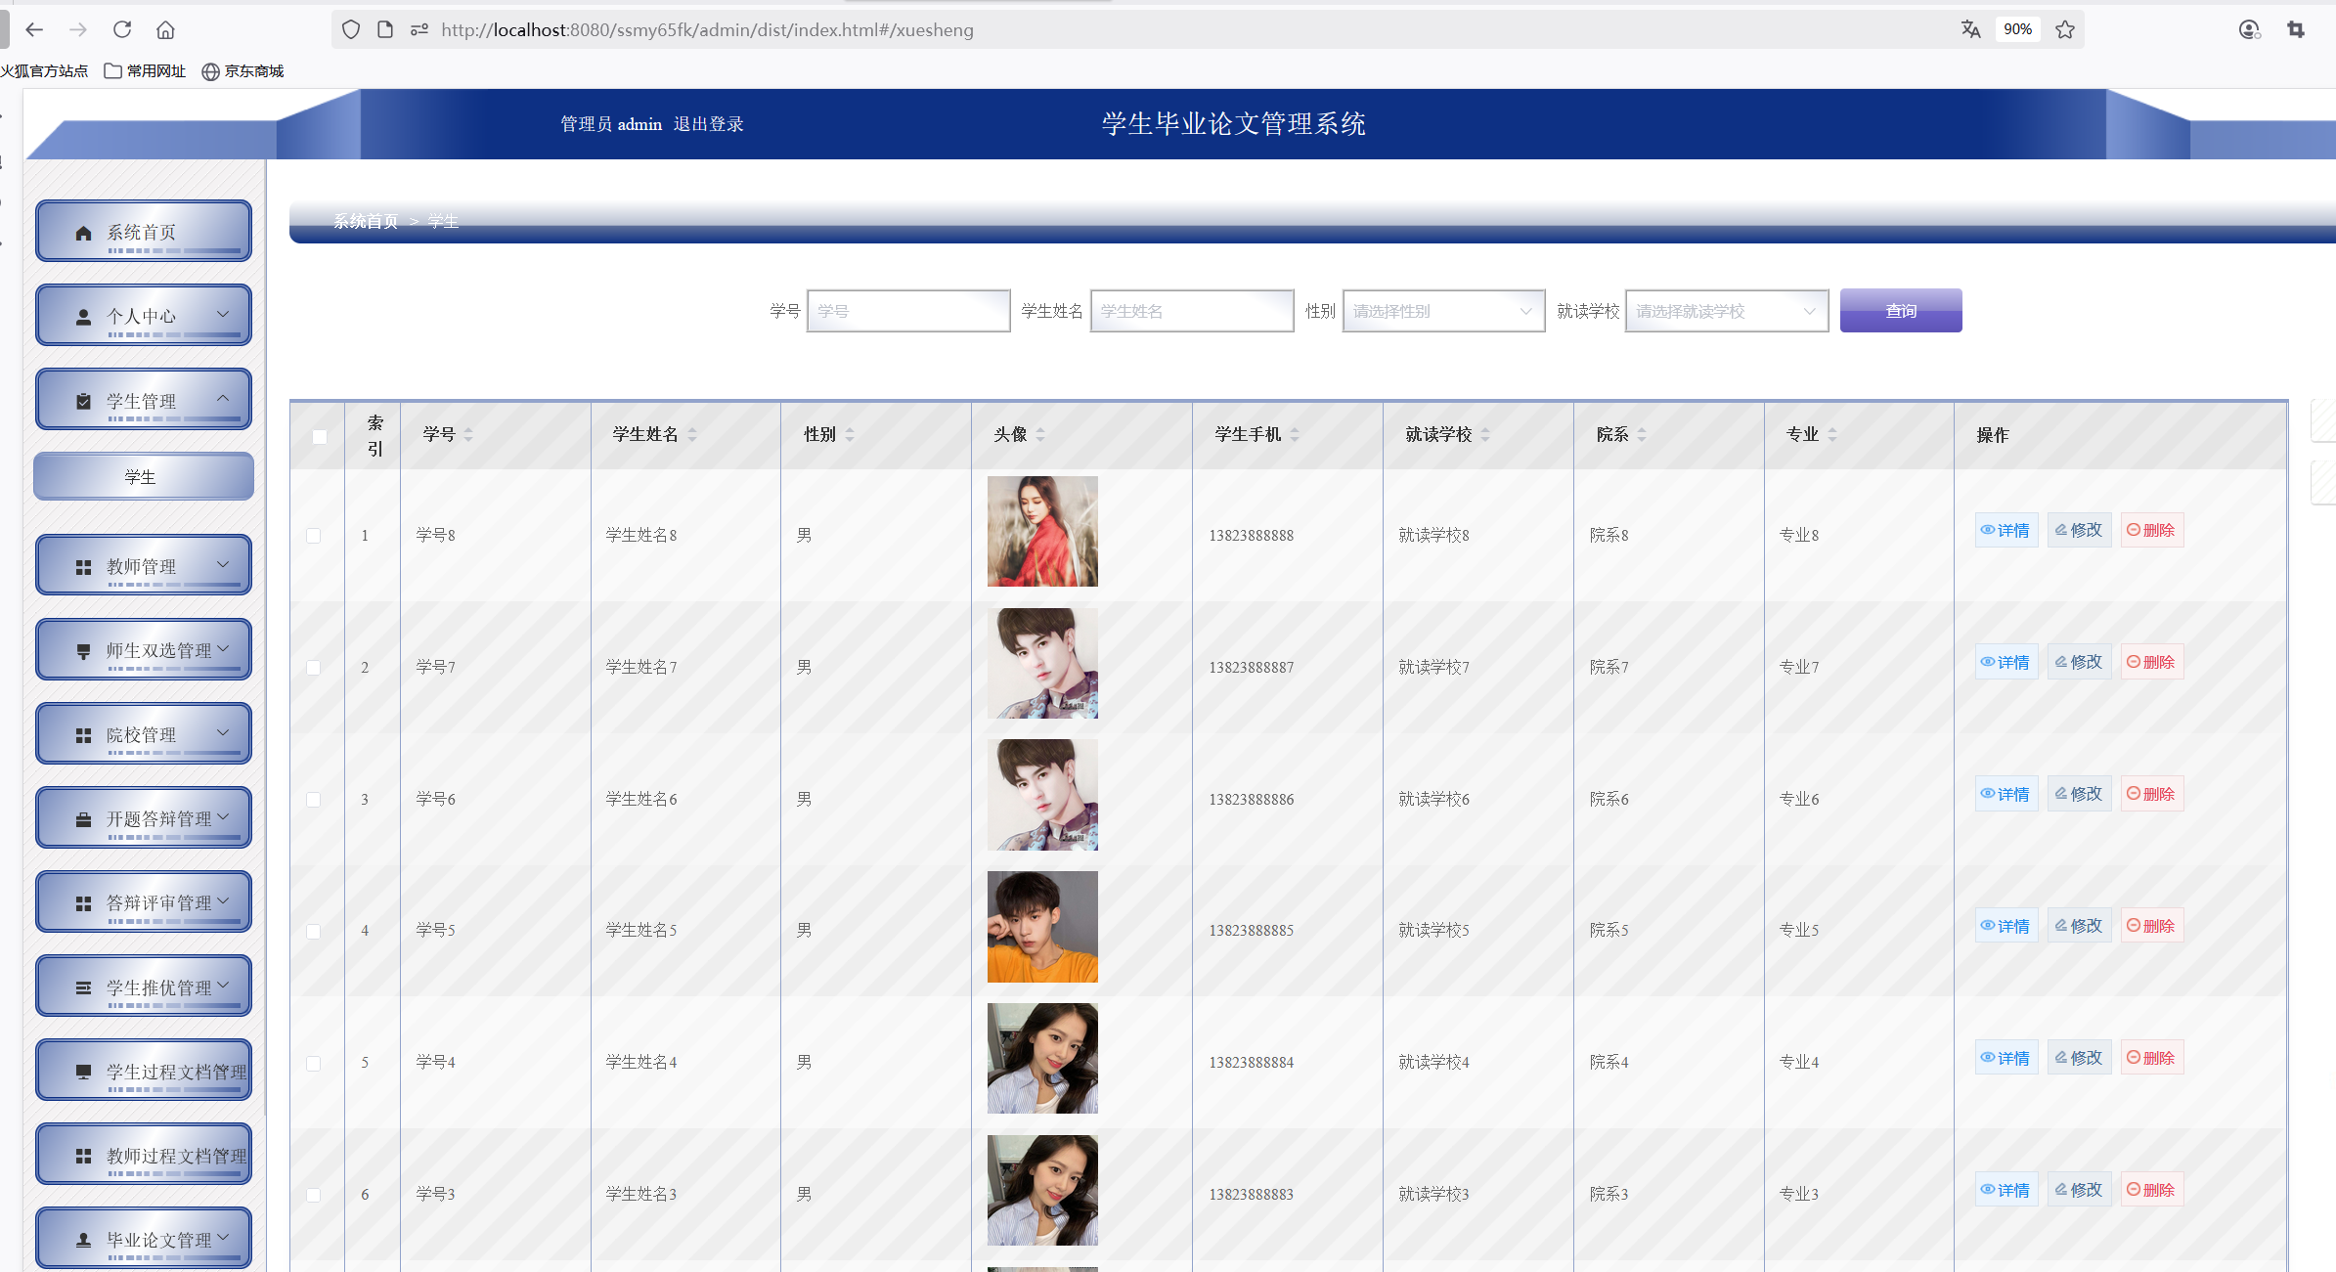Click the browser home icon
2336x1272 pixels.
pos(165,29)
